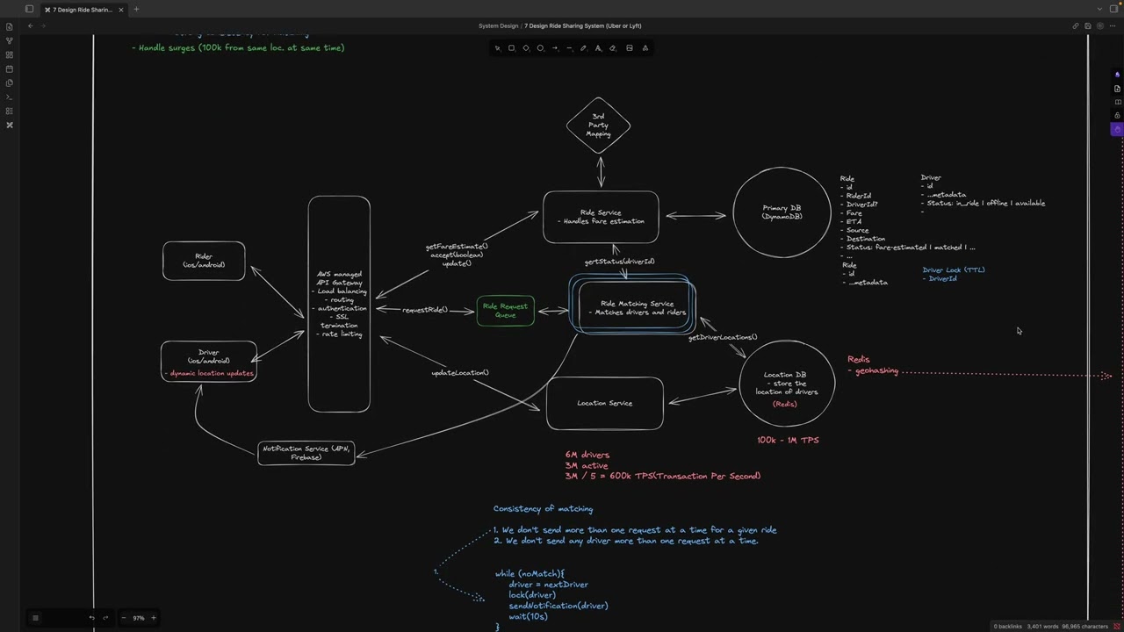
Task: Select the Notification Service box
Action: click(306, 453)
